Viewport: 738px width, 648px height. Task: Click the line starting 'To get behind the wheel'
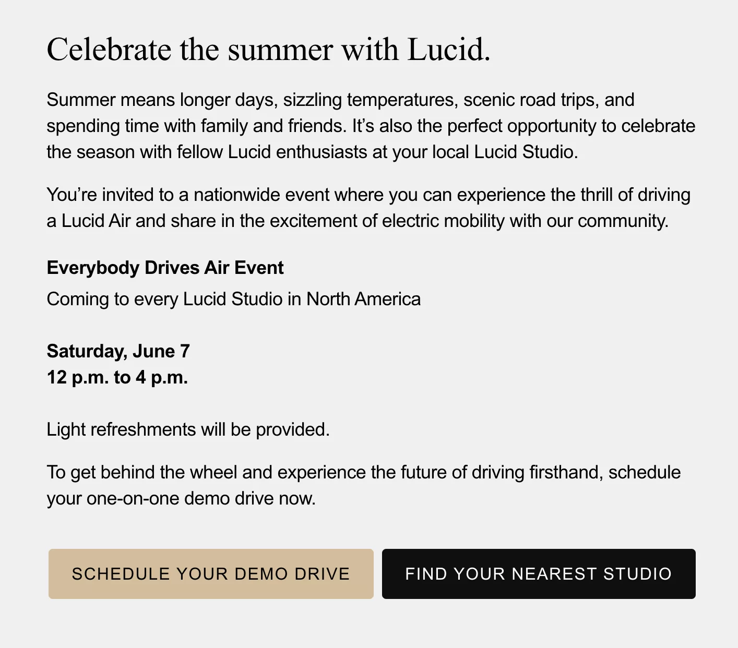364,472
